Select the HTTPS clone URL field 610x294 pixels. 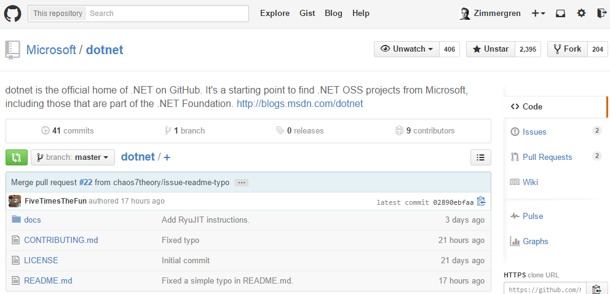tap(545, 289)
